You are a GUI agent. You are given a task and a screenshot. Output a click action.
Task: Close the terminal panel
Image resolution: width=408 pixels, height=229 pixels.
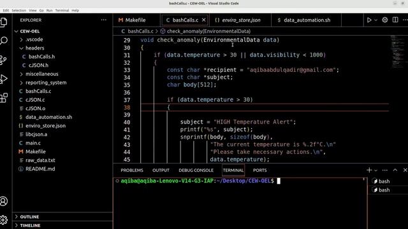tap(405, 170)
